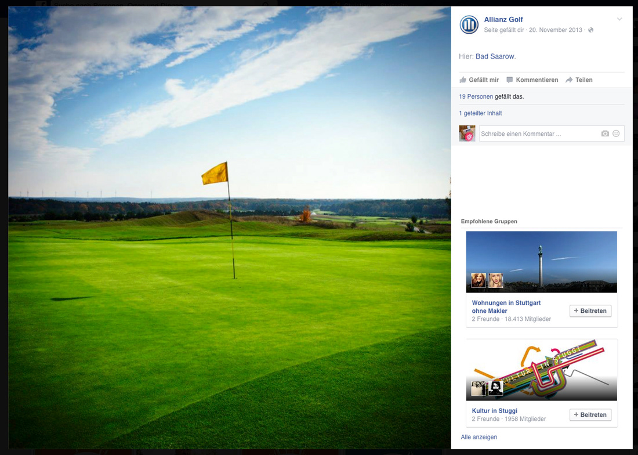Attach a photo using camera icon
Image resolution: width=638 pixels, height=455 pixels.
coord(605,133)
